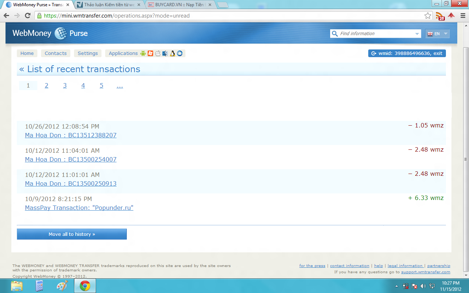Screen dimensions: 469x293
Task: Open transaction Ma Hoa Don BC13500250913
Action: pyautogui.click(x=71, y=183)
